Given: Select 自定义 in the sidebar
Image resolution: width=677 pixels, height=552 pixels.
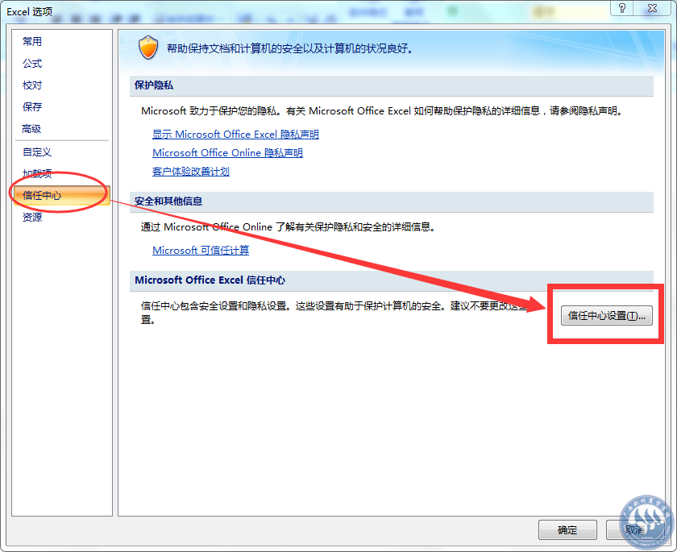Looking at the screenshot, I should click(x=37, y=152).
